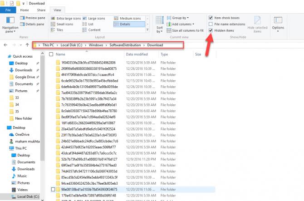The width and height of the screenshot is (304, 201).
Task: Select Extra large icons layout
Action: [x=66, y=19]
